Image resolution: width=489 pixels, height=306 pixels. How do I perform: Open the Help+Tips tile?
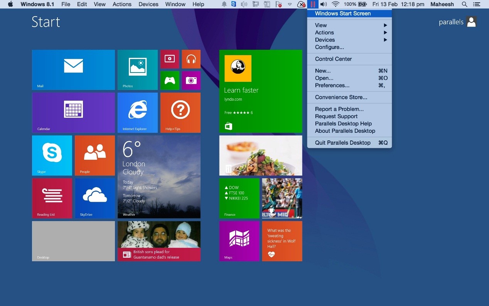coord(180,113)
